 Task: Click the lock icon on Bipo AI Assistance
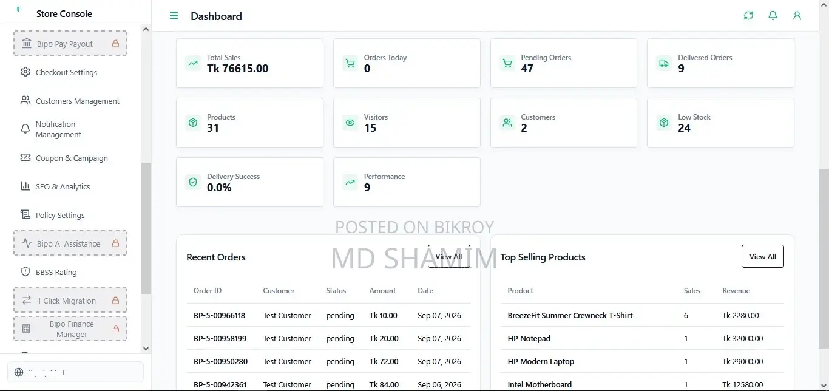115,243
